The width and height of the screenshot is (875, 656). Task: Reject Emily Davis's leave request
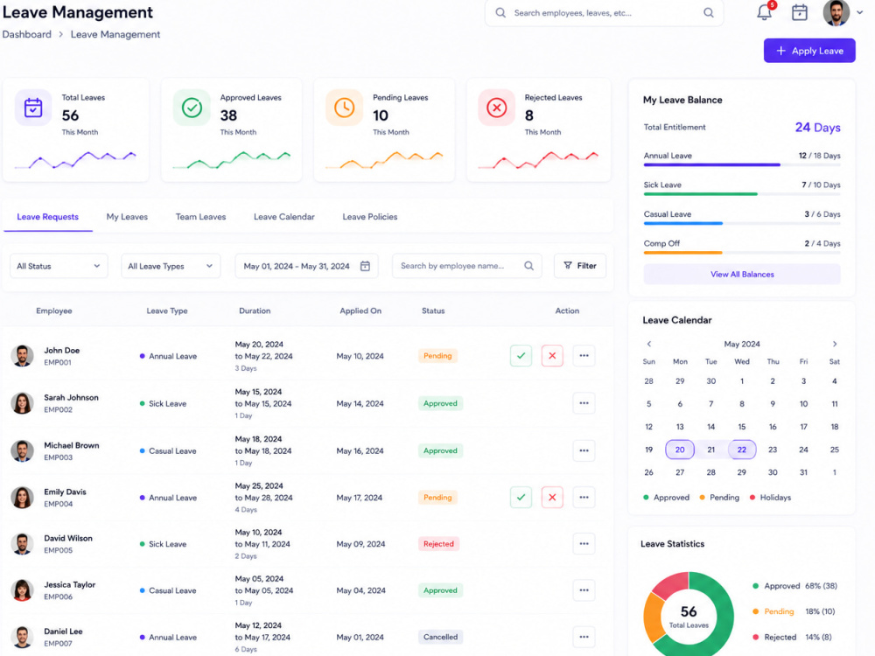552,498
